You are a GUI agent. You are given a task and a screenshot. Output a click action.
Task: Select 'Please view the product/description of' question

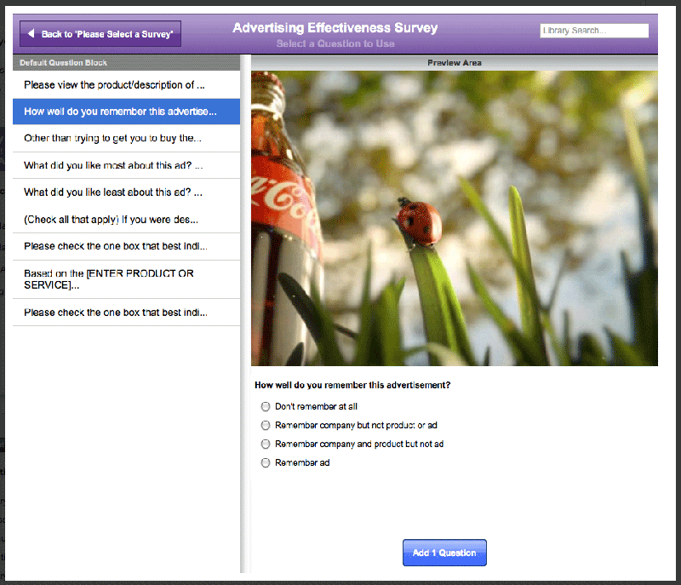(x=126, y=84)
